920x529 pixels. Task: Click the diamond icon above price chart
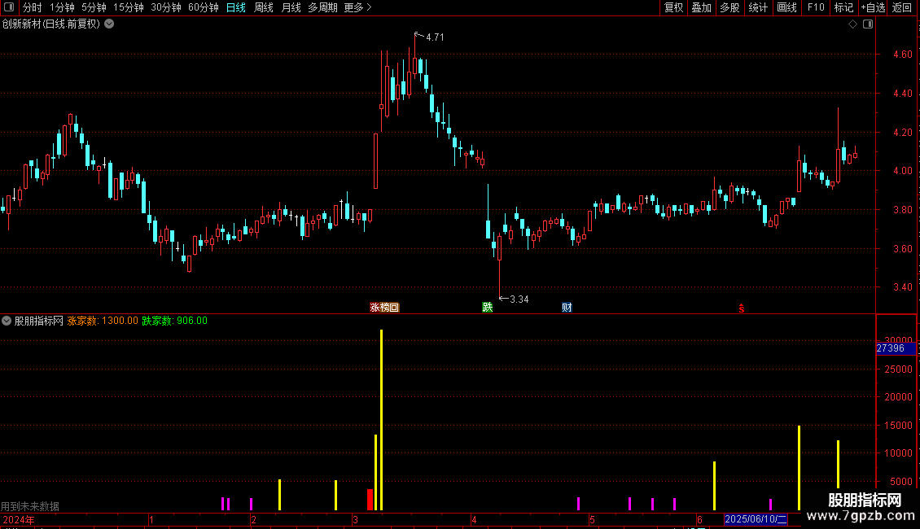point(852,24)
